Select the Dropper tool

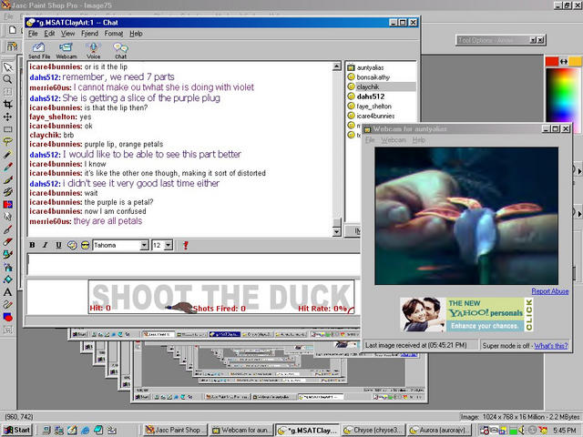[7, 167]
